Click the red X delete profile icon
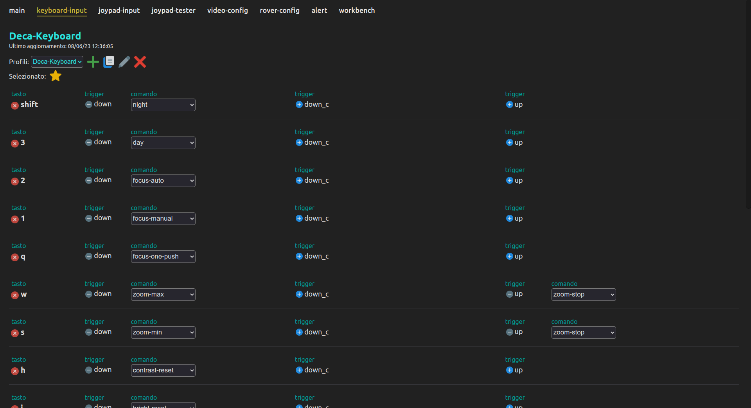This screenshot has width=751, height=408. (140, 62)
